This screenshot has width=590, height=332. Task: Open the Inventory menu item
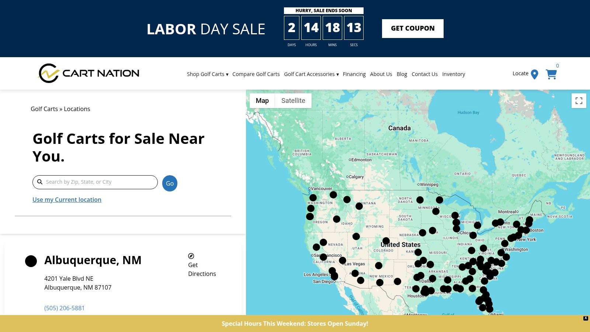(x=454, y=74)
